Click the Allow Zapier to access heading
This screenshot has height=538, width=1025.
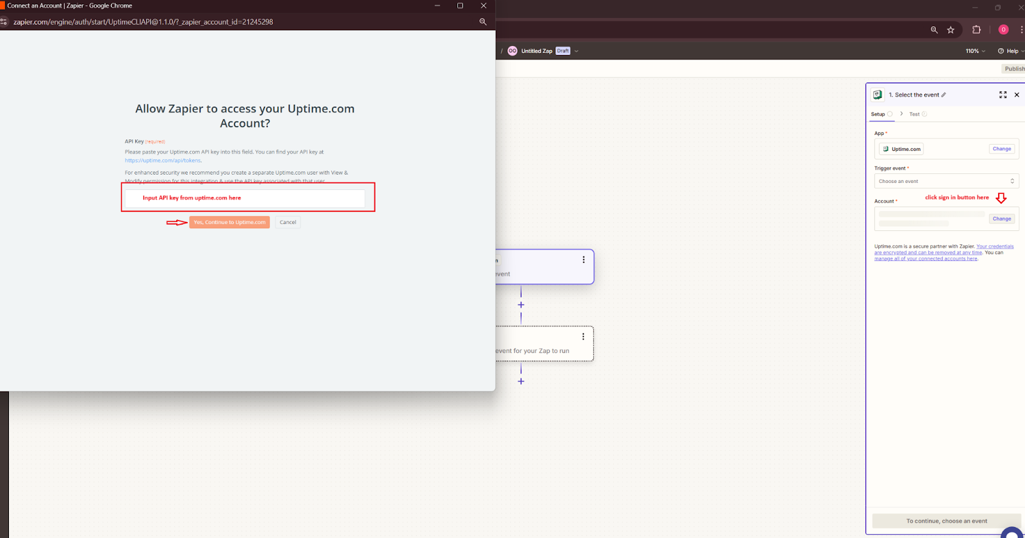pyautogui.click(x=245, y=116)
